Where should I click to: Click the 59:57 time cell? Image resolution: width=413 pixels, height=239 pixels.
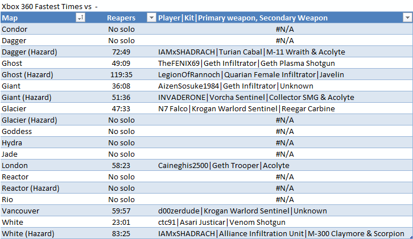point(121,211)
